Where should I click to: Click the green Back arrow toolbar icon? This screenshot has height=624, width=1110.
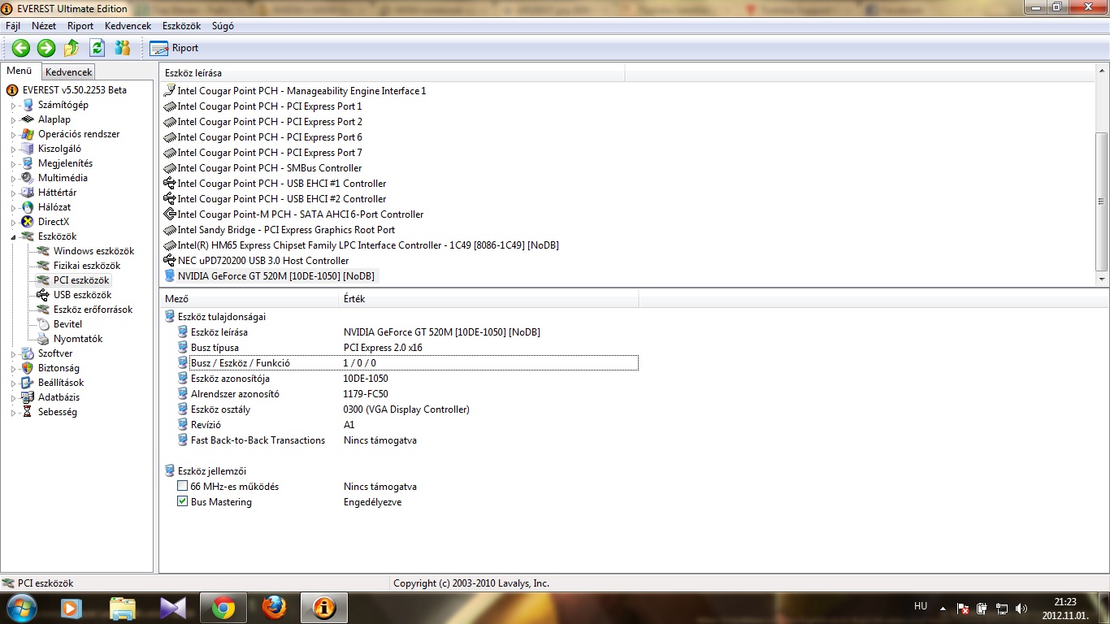point(20,48)
